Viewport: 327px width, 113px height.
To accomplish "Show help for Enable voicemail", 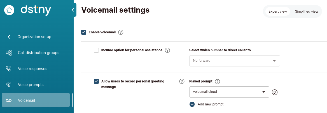I will click(x=121, y=32).
